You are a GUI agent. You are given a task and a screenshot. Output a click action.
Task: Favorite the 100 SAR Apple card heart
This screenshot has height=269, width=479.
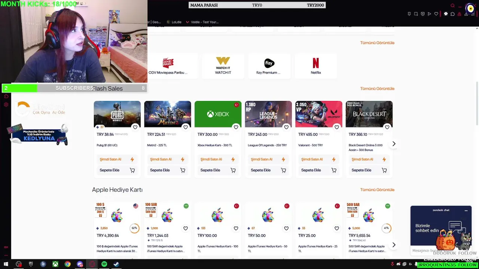coord(186,228)
